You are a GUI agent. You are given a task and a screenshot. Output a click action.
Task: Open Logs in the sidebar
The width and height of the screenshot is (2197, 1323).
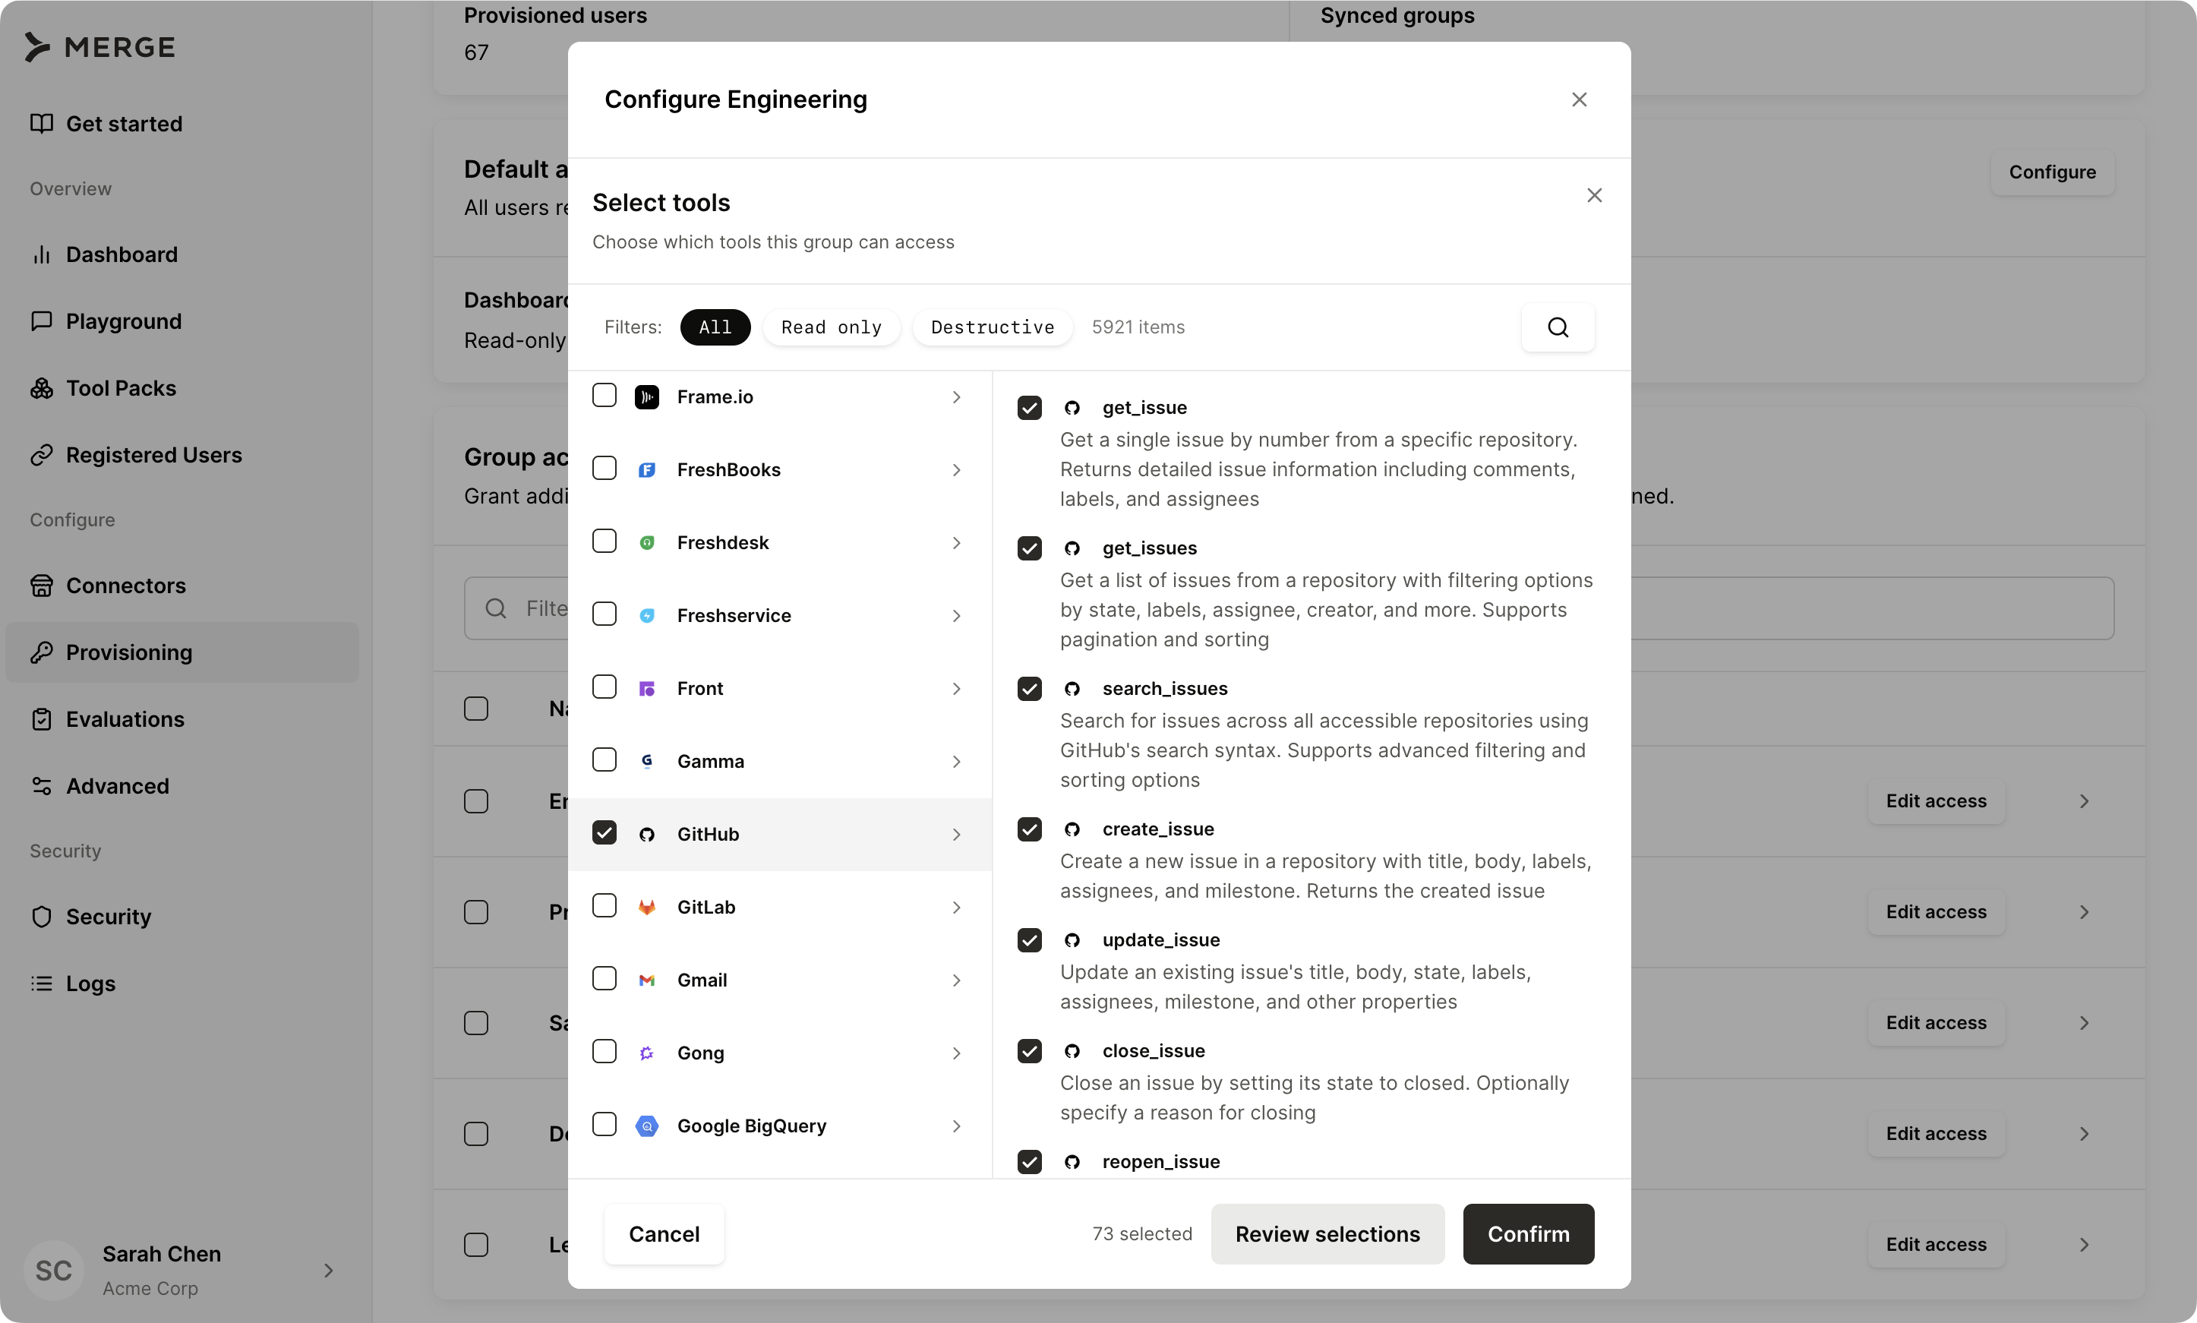(182, 984)
